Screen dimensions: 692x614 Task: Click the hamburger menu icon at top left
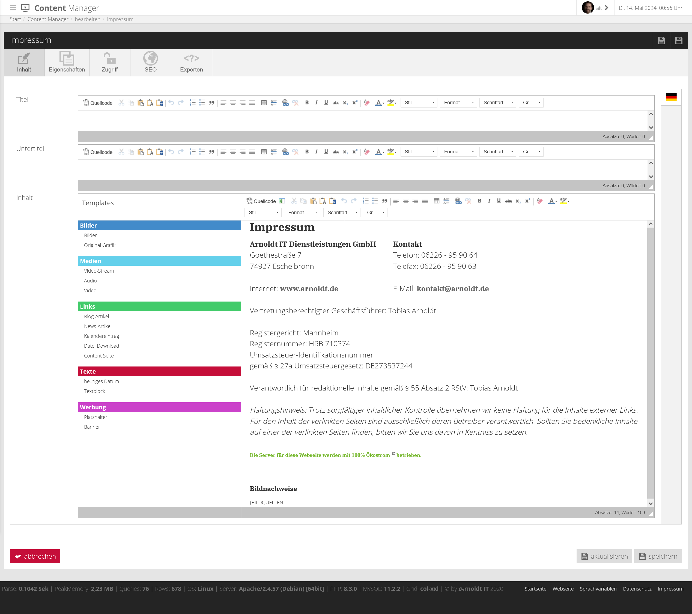(x=13, y=7)
